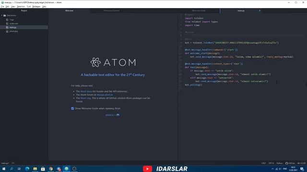Open the Windows Start menu

click(x=4, y=169)
